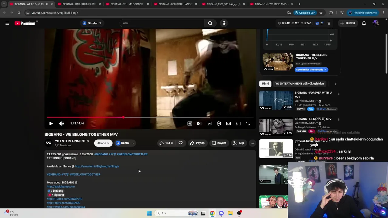Open the YouTube hamburger guide menu
388x218 pixels.
click(x=7, y=23)
